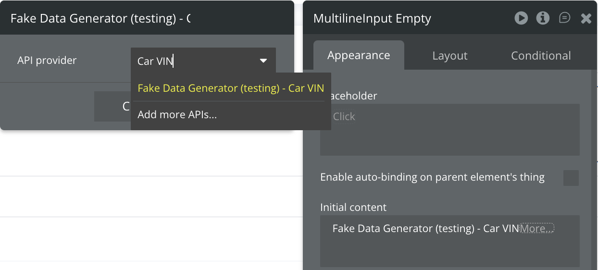Click the partially hidden button below API provider
The height and width of the screenshot is (270, 598).
pyautogui.click(x=112, y=106)
